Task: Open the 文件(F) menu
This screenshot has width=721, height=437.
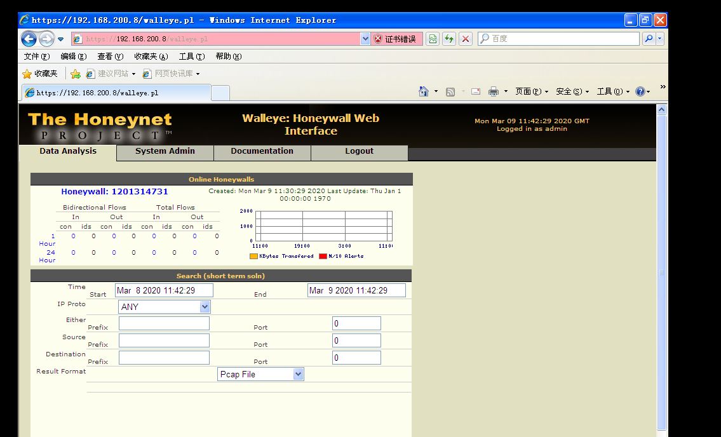Action: click(x=37, y=57)
